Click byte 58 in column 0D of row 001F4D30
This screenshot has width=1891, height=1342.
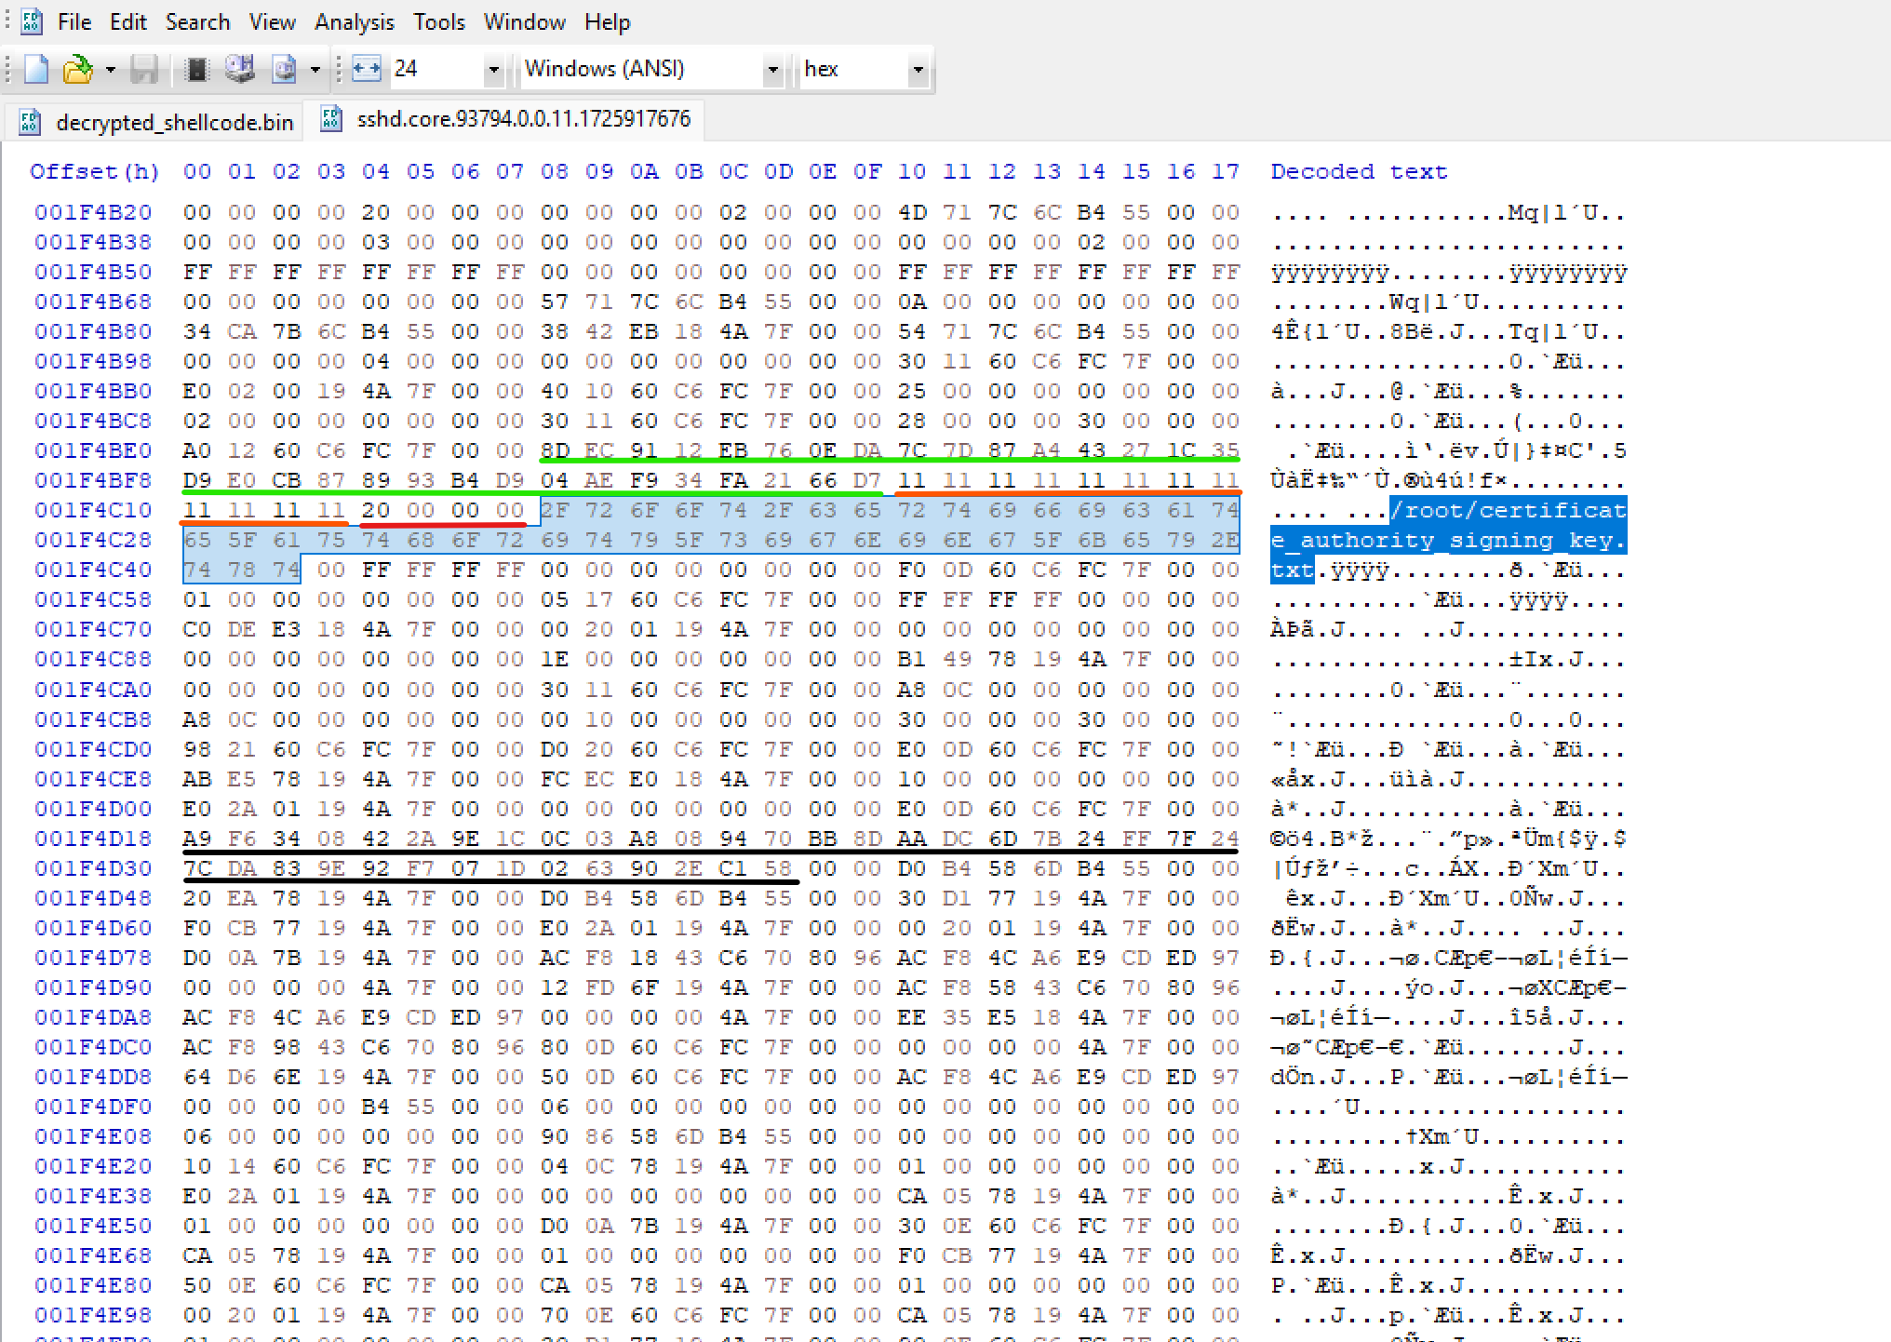tap(778, 868)
